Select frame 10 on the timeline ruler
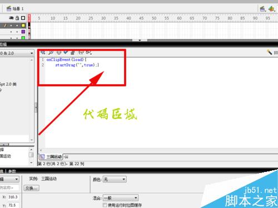 (x=53, y=18)
